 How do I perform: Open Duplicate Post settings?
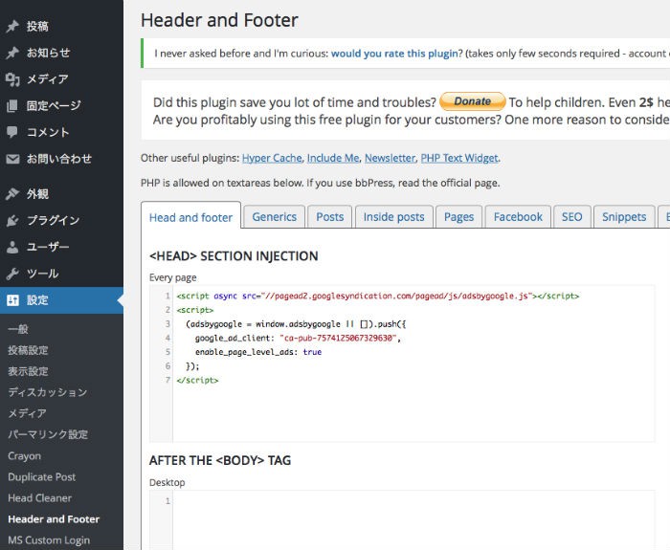(x=41, y=476)
